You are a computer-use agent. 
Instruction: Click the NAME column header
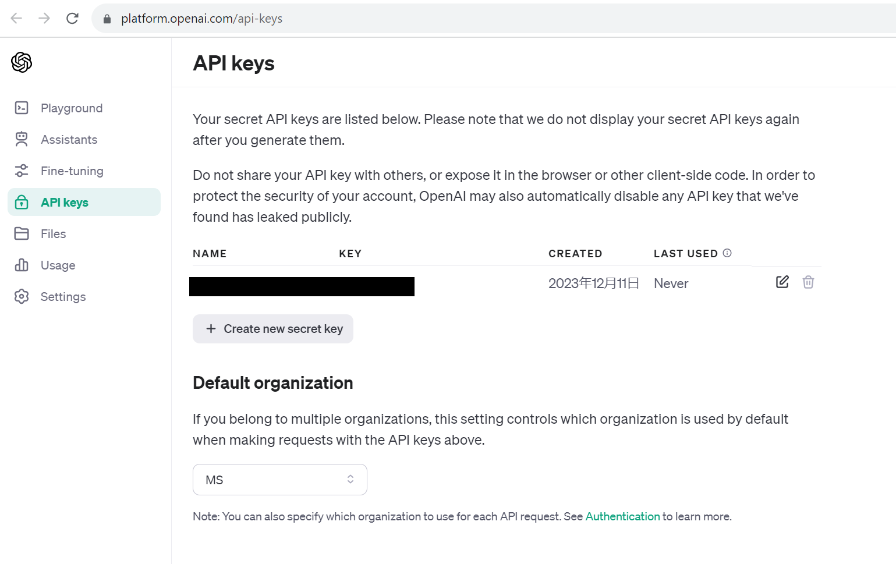(x=210, y=254)
